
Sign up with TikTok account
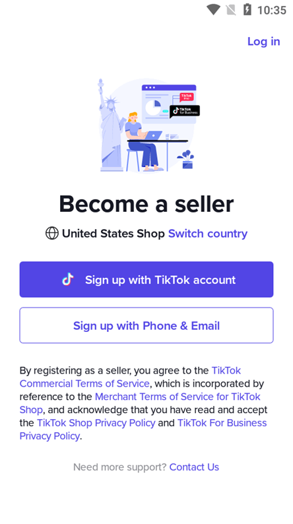146,279
